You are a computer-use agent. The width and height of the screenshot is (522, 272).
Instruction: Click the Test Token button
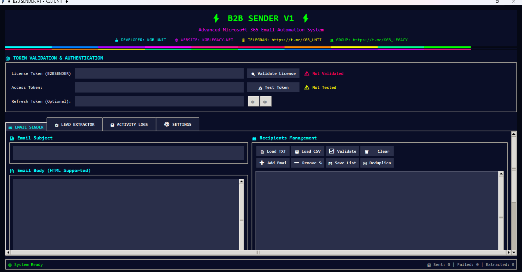(273, 87)
